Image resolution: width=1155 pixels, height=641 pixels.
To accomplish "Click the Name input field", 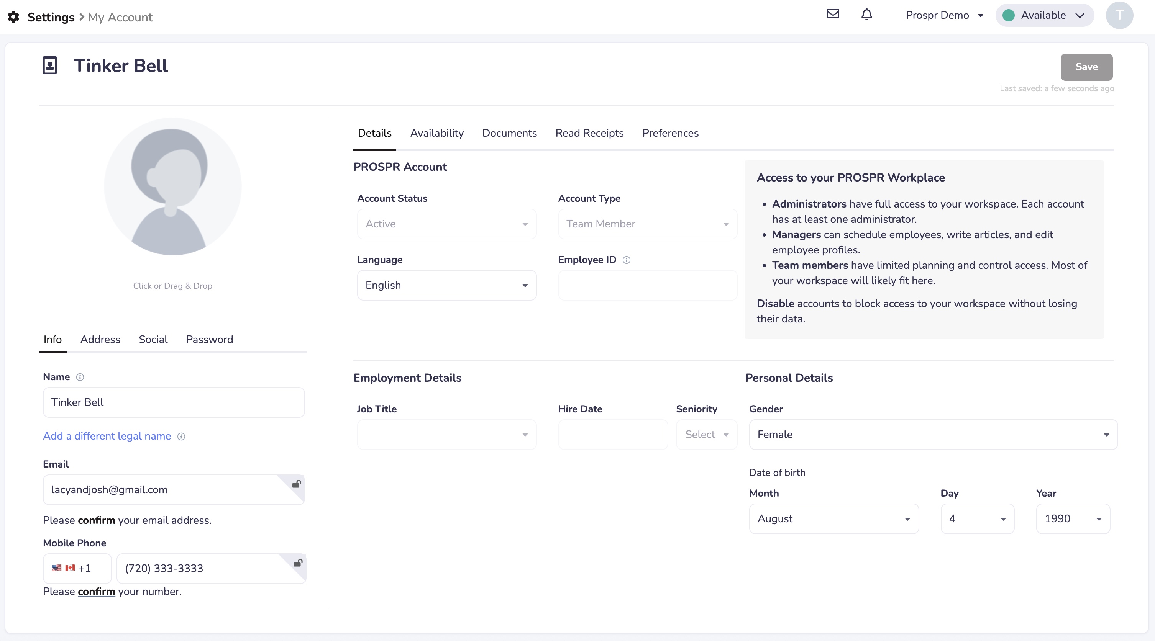I will tap(174, 402).
